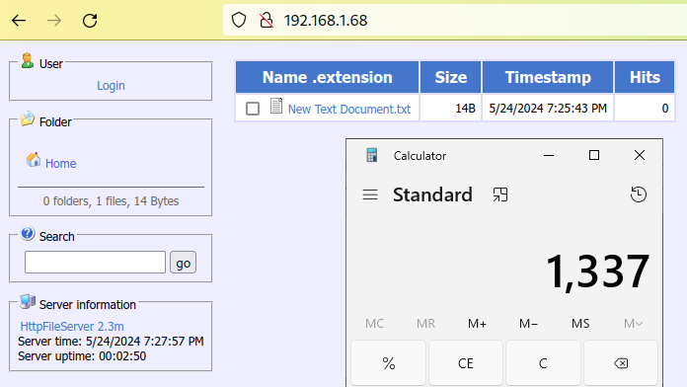The height and width of the screenshot is (387, 687).
Task: Tick the checkbox for New Text Document.txt
Action: click(x=253, y=109)
